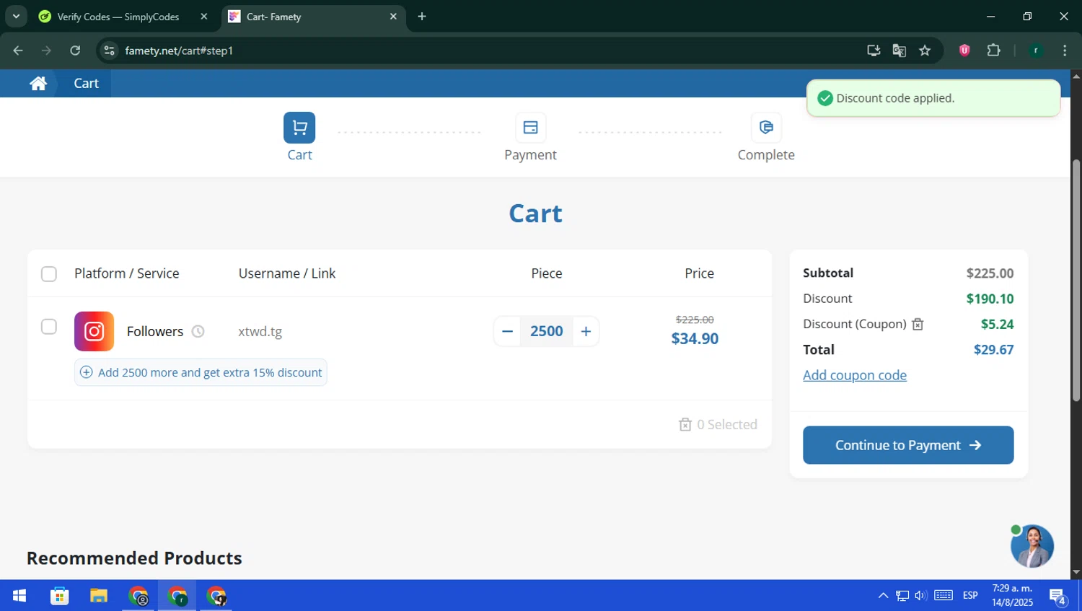Show hidden system tray icons
Viewport: 1082px width, 611px height.
(883, 596)
